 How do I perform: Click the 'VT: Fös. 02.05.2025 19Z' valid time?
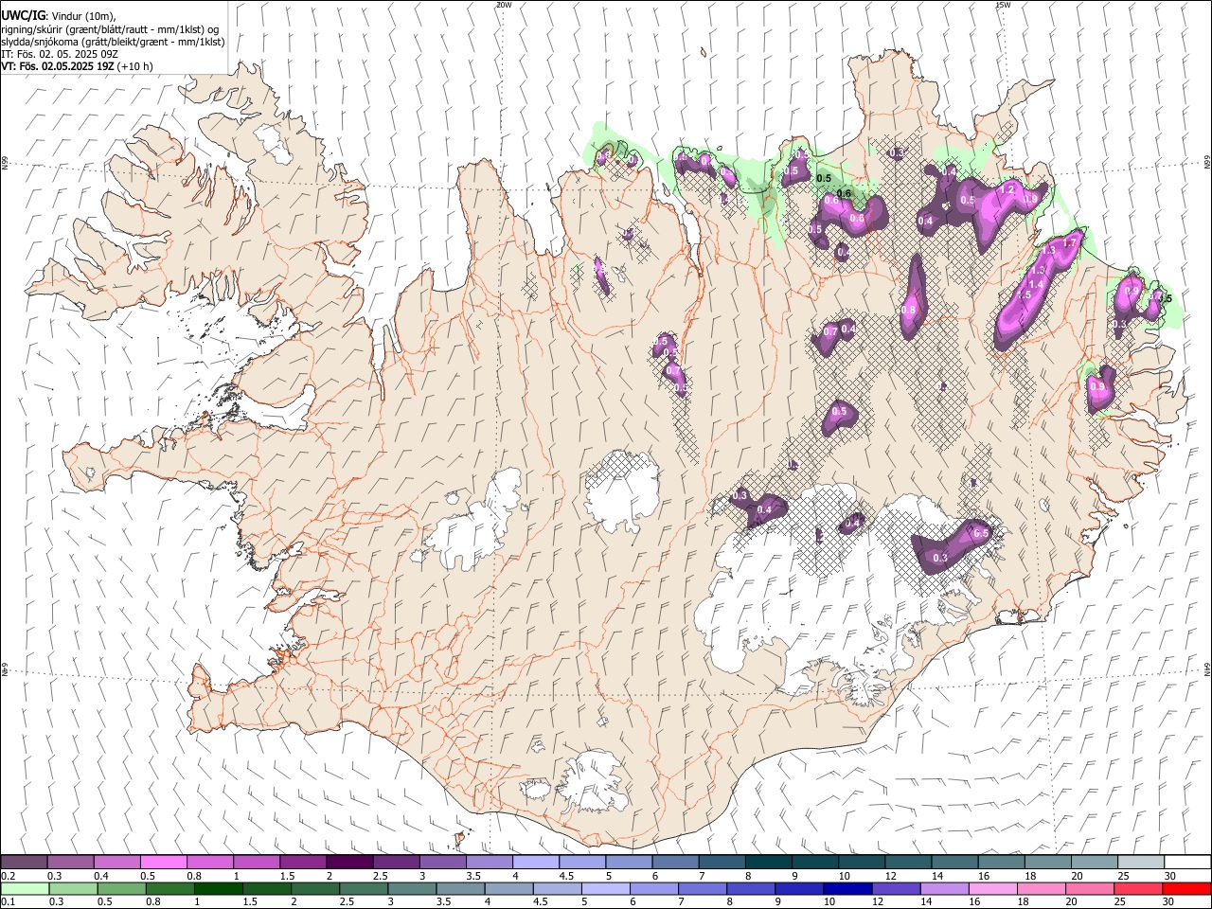(58, 66)
